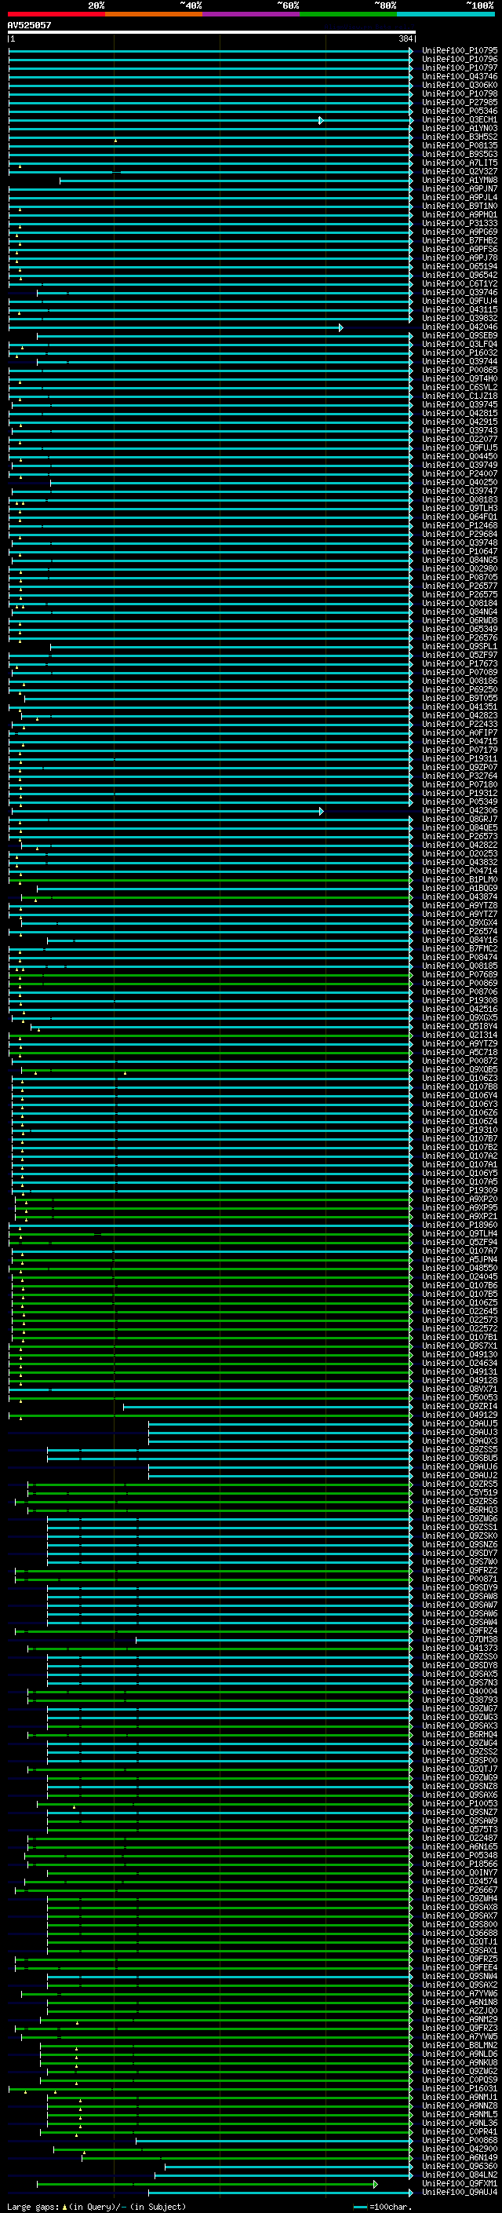Select the AV525057 query label
The image size is (502, 2213).
(x=29, y=26)
